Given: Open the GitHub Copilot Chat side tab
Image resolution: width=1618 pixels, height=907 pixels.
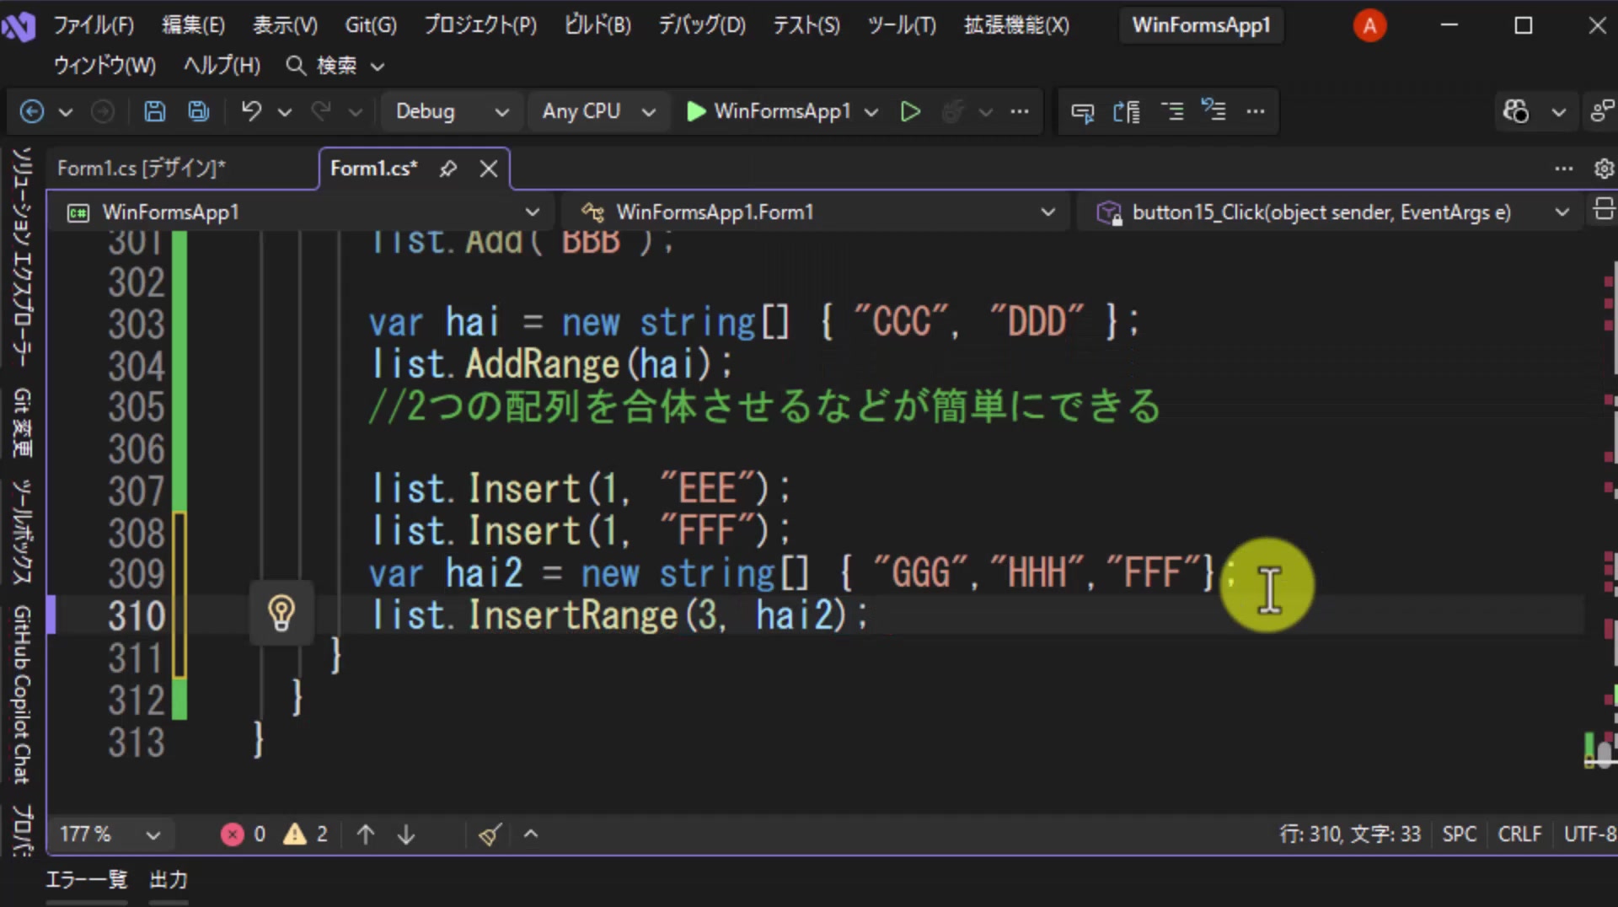Looking at the screenshot, I should 22,695.
